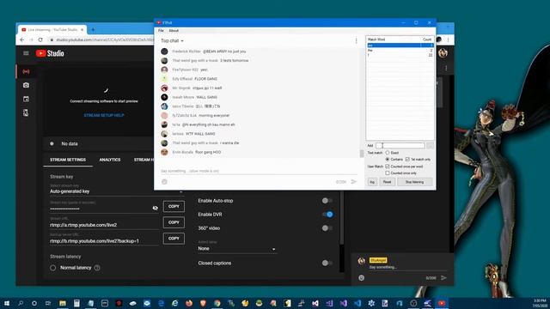Viewport: 550px width, 309px height.
Task: Click emoji icon in YTPoll chat input
Action: tap(164, 181)
